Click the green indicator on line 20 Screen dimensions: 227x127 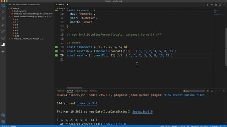56,55
